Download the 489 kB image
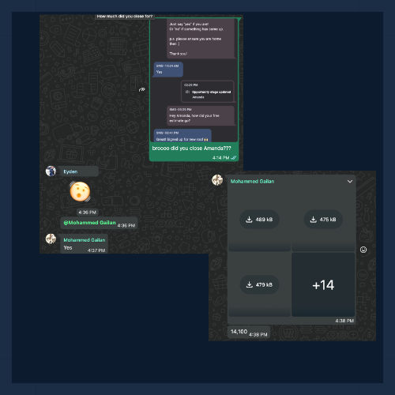This screenshot has height=395, width=395. (259, 220)
